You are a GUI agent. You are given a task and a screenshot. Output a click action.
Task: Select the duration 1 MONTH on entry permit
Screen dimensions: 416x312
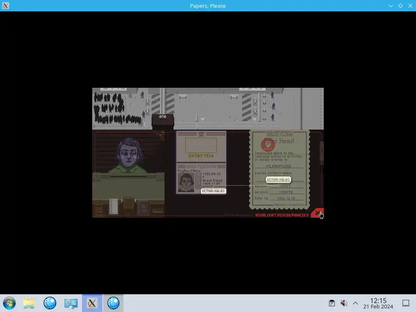click(286, 192)
